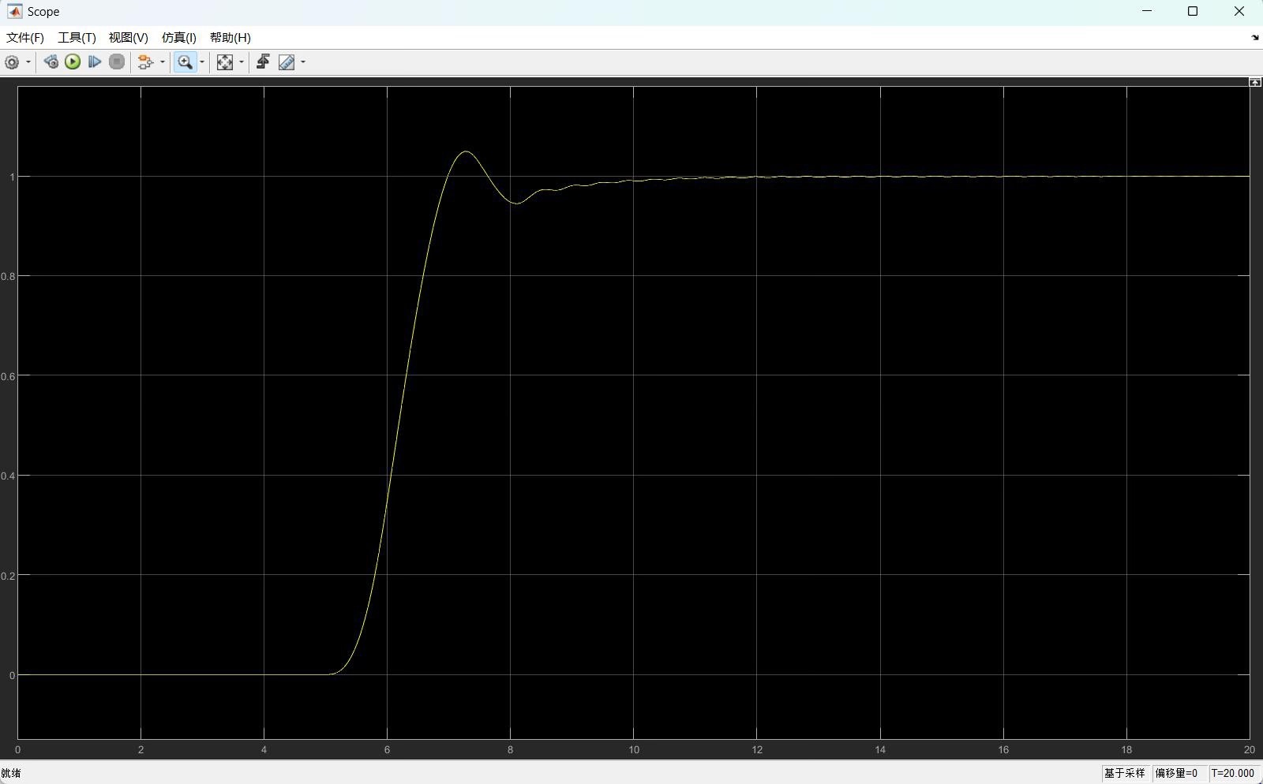Click the x-axis tick label 20
The image size is (1263, 784).
pyautogui.click(x=1249, y=750)
